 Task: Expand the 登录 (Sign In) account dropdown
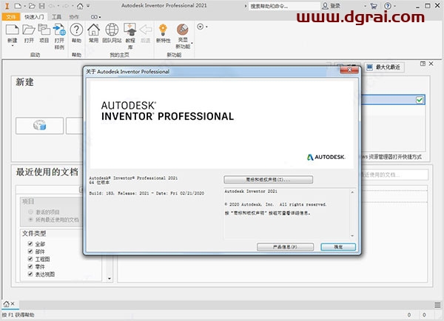[x=366, y=5]
